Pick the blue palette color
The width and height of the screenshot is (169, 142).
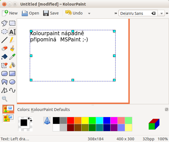[107, 120]
